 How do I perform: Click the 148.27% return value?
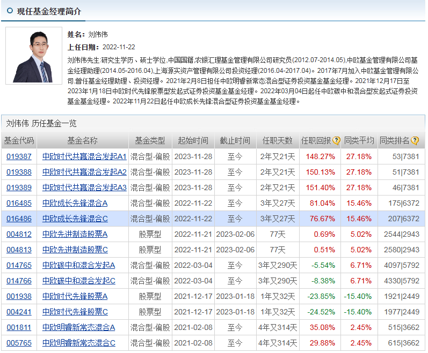(320, 156)
